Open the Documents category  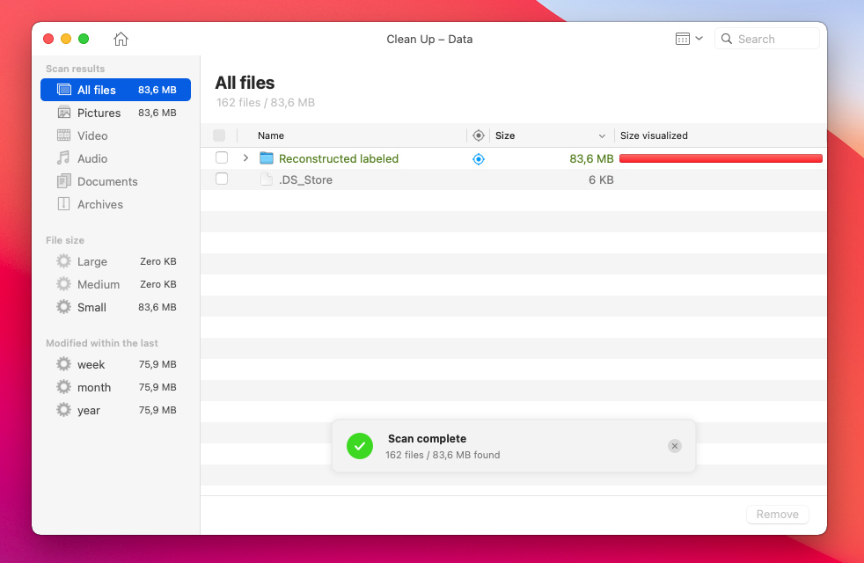click(116, 181)
